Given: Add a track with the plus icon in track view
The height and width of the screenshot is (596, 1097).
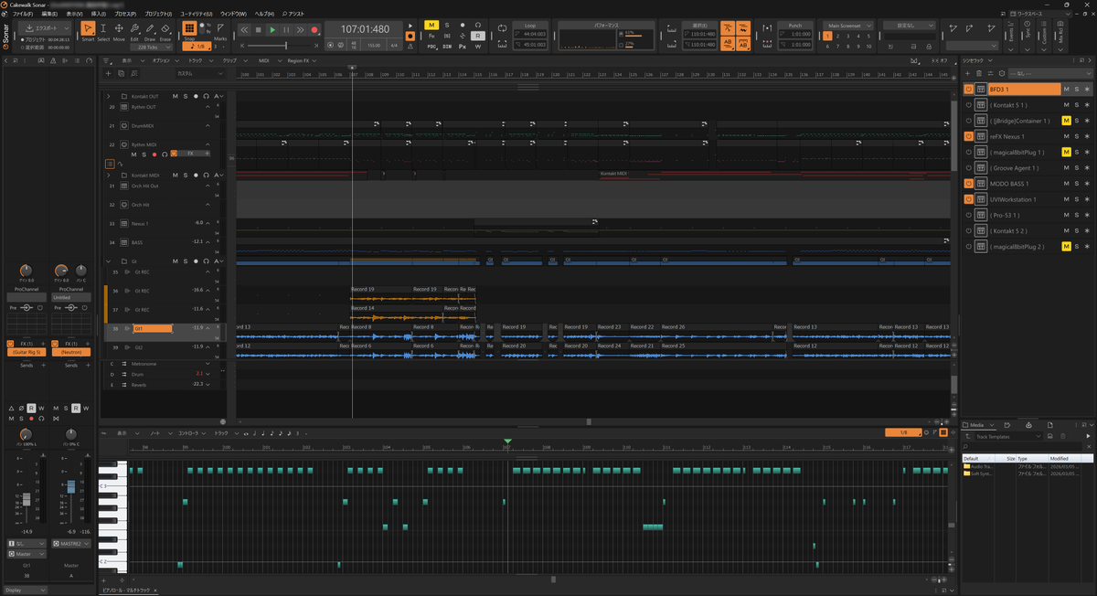Looking at the screenshot, I should click(x=109, y=73).
